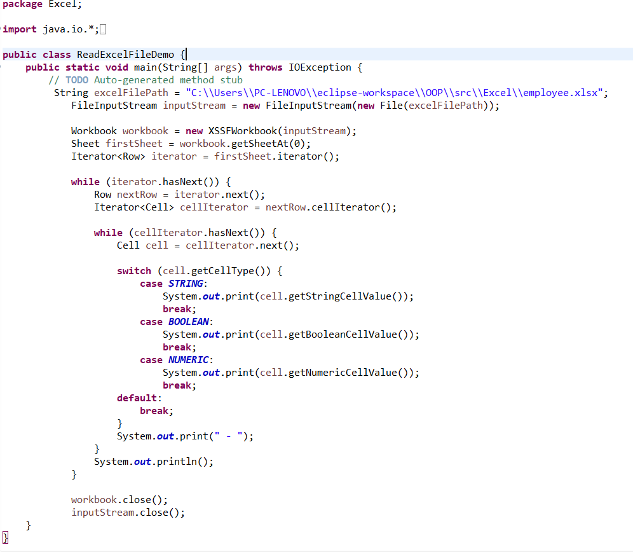Click 'getBooleanCellValue()' call
Viewport: 633px width, 552px height.
(x=351, y=335)
